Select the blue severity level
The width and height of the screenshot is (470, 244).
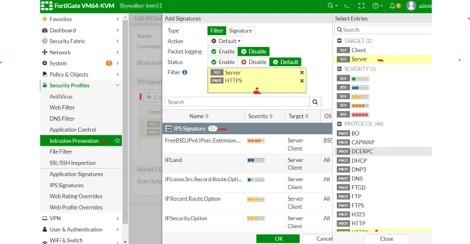[x=361, y=87]
